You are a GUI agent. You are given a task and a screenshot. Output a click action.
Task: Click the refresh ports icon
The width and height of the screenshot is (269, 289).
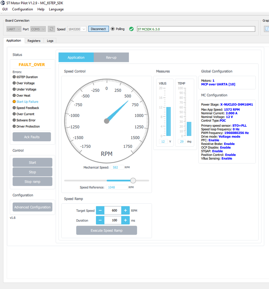[x=51, y=29]
